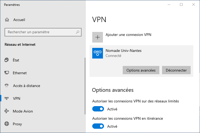
Task: Click the airplane icon for Mode Avion
Action: [7, 111]
